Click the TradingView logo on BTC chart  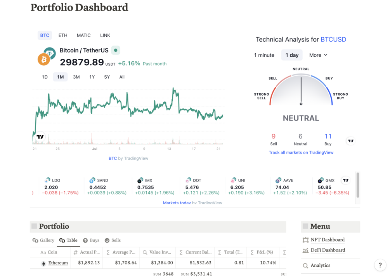point(40,137)
